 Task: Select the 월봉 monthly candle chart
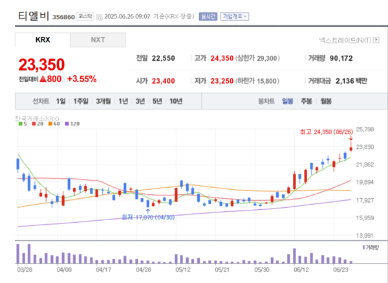click(326, 101)
